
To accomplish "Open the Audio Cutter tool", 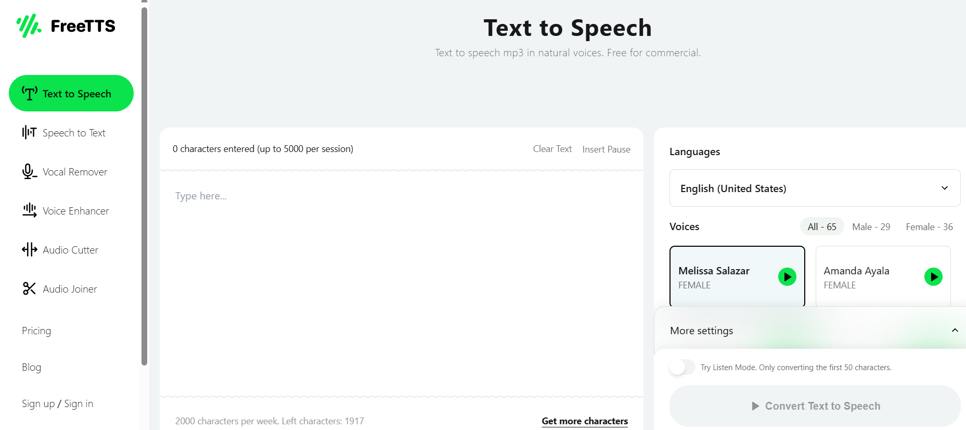I will pyautogui.click(x=70, y=250).
